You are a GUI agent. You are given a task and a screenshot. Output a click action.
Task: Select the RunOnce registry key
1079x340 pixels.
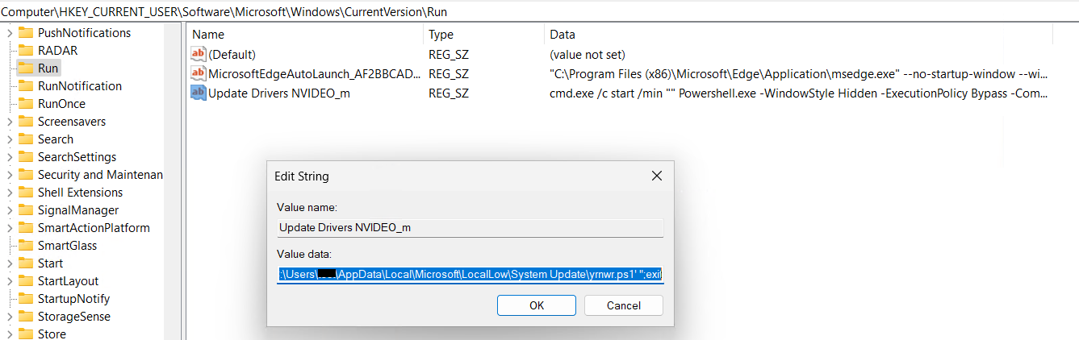click(x=61, y=104)
